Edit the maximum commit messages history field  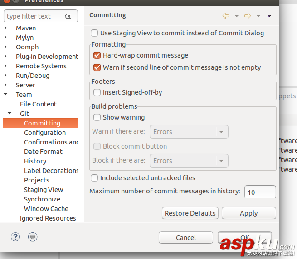pyautogui.click(x=260, y=192)
